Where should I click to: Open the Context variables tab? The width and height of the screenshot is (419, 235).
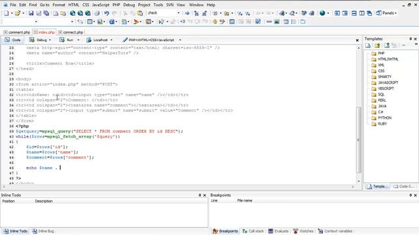coord(335,231)
